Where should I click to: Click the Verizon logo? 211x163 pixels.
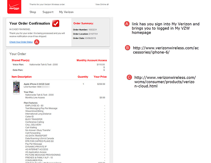14,7
